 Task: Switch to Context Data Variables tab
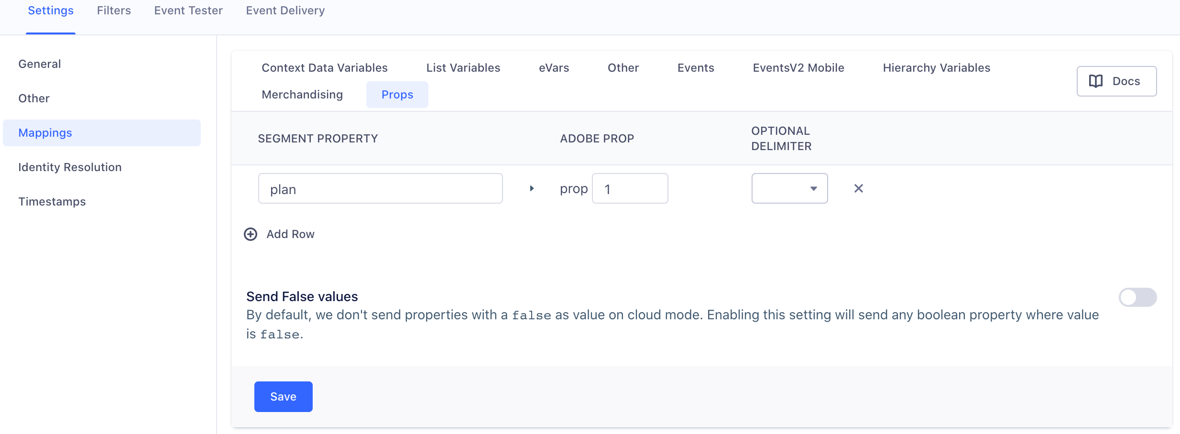(324, 67)
